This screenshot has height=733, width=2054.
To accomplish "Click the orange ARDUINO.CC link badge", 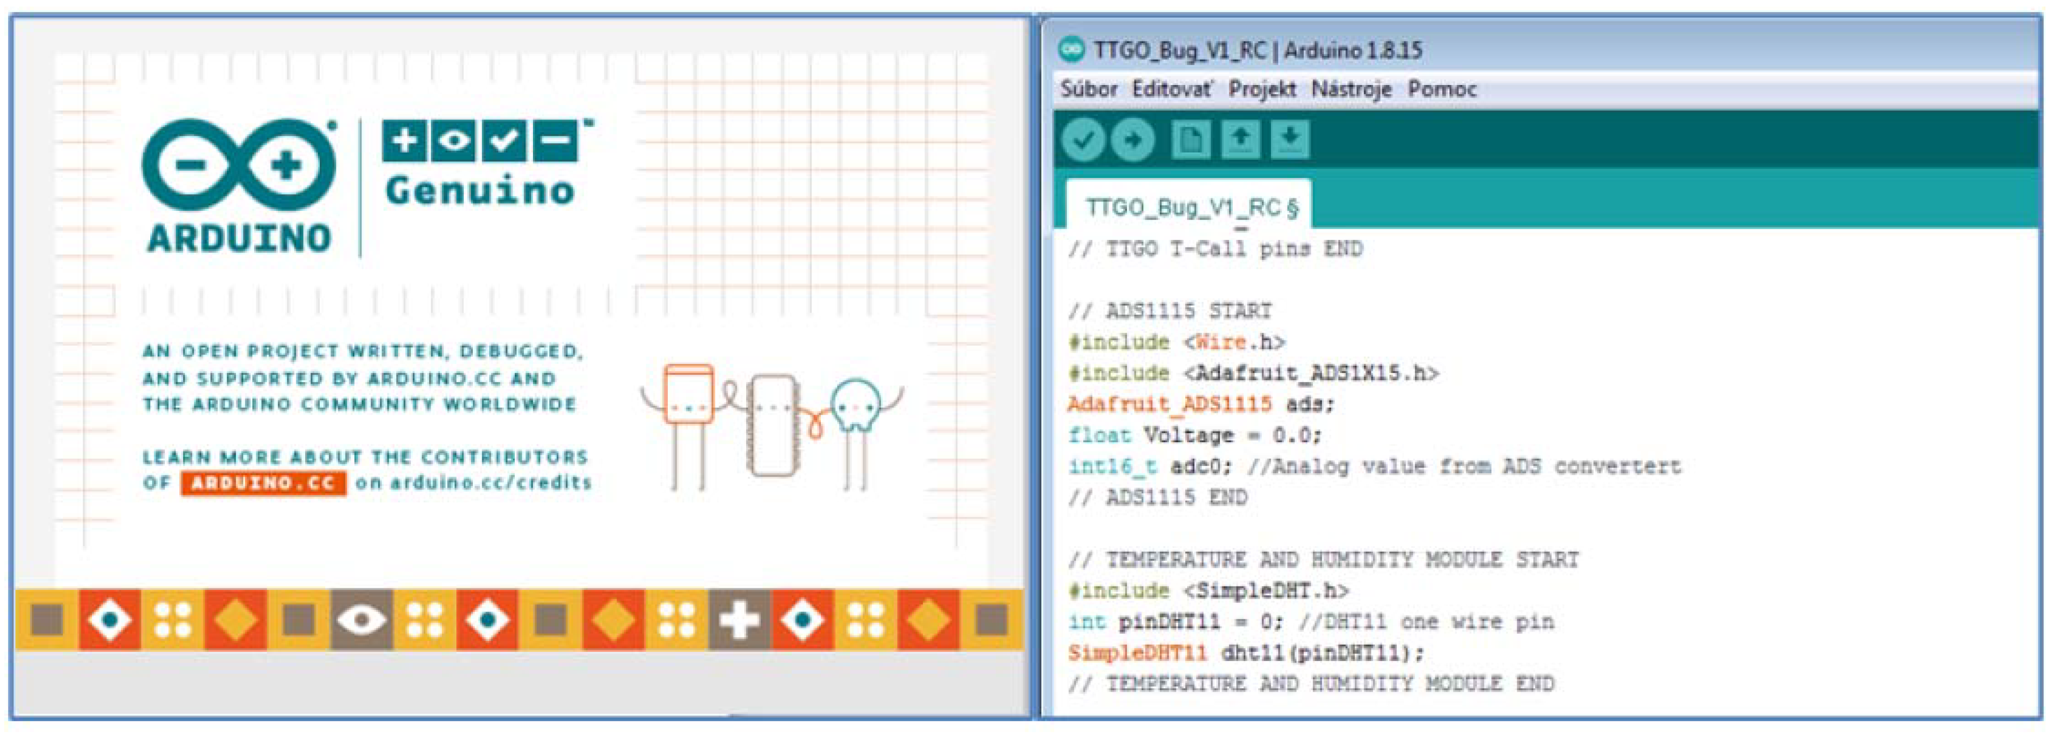I will tap(263, 483).
